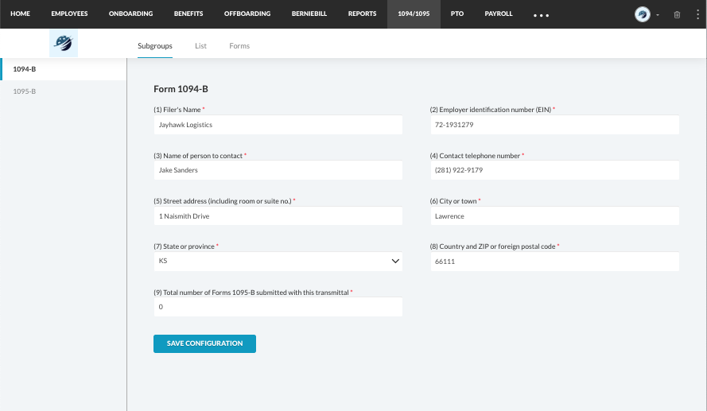Viewport: 707px width, 411px height.
Task: Select 1094-B in the left sidebar
Action: 25,69
